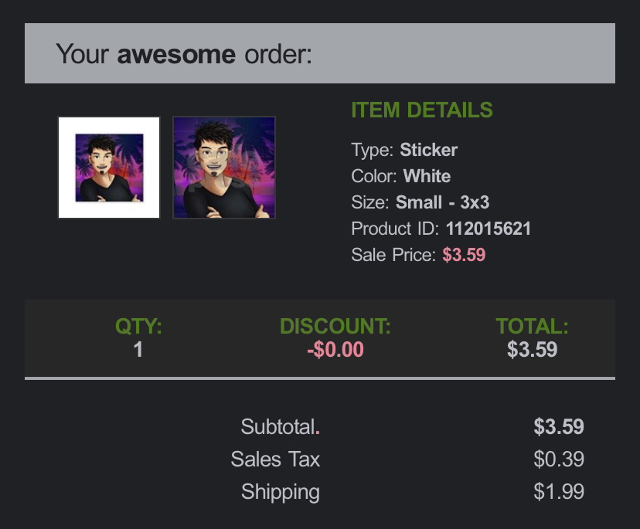
Task: Click the $1.99 Shipping amount
Action: 559,491
